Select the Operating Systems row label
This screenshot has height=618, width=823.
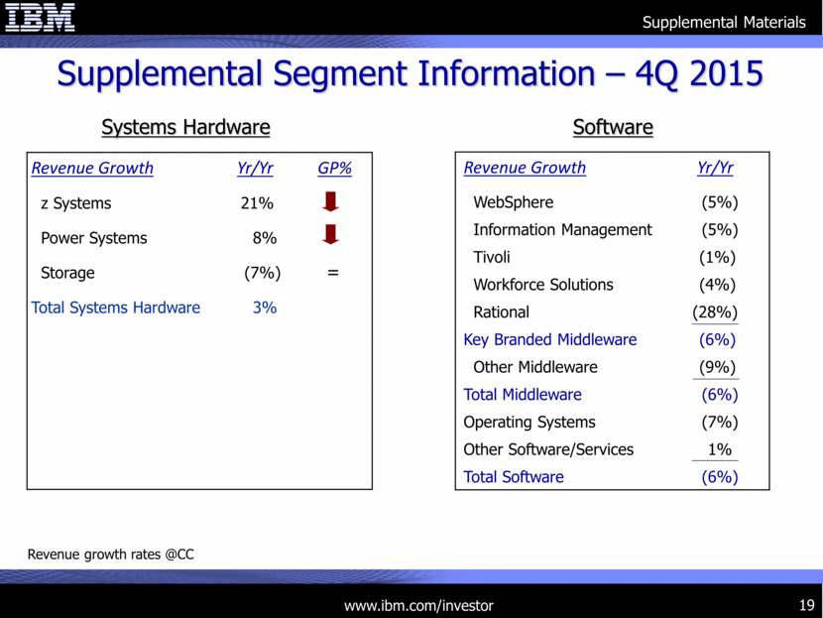tap(529, 423)
